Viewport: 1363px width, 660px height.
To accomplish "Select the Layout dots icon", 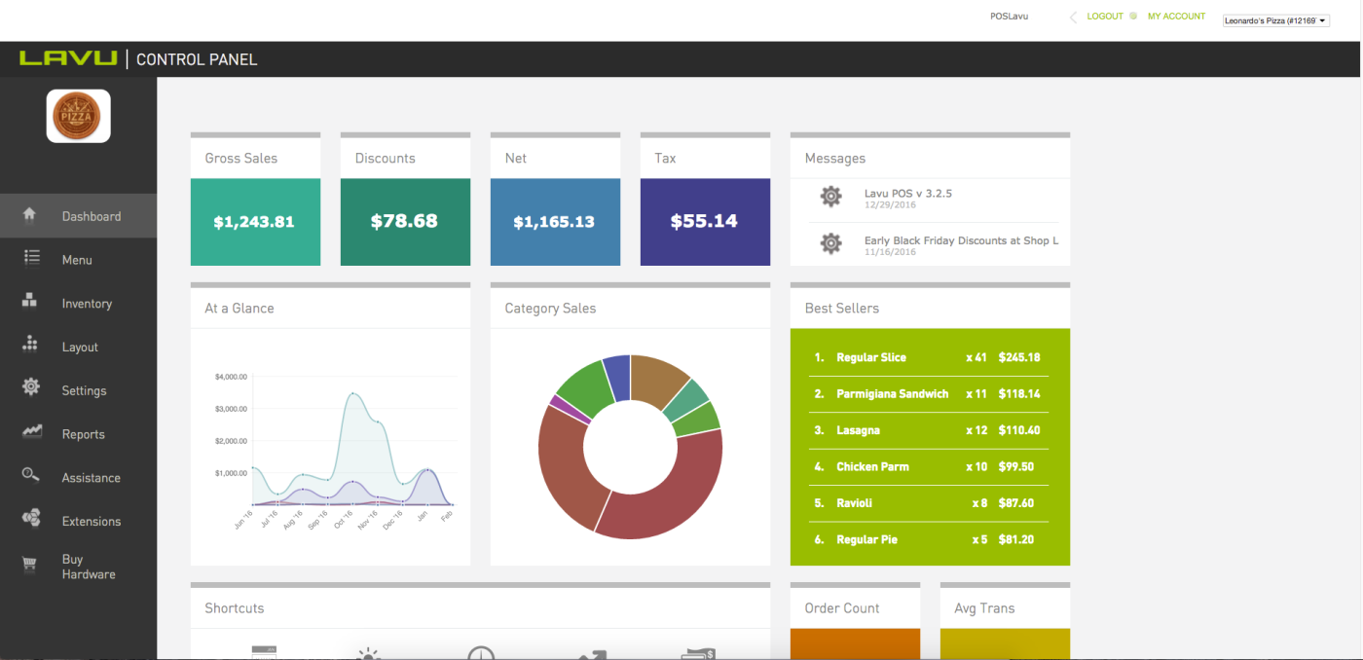I will [30, 345].
